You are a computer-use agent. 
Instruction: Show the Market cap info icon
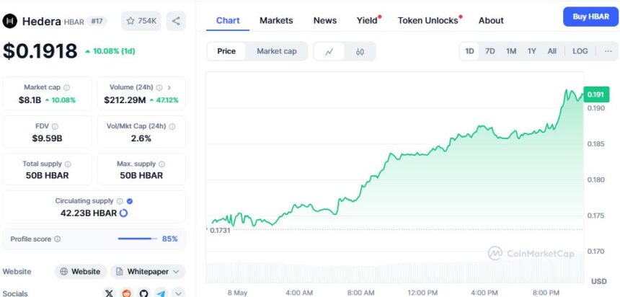click(67, 87)
